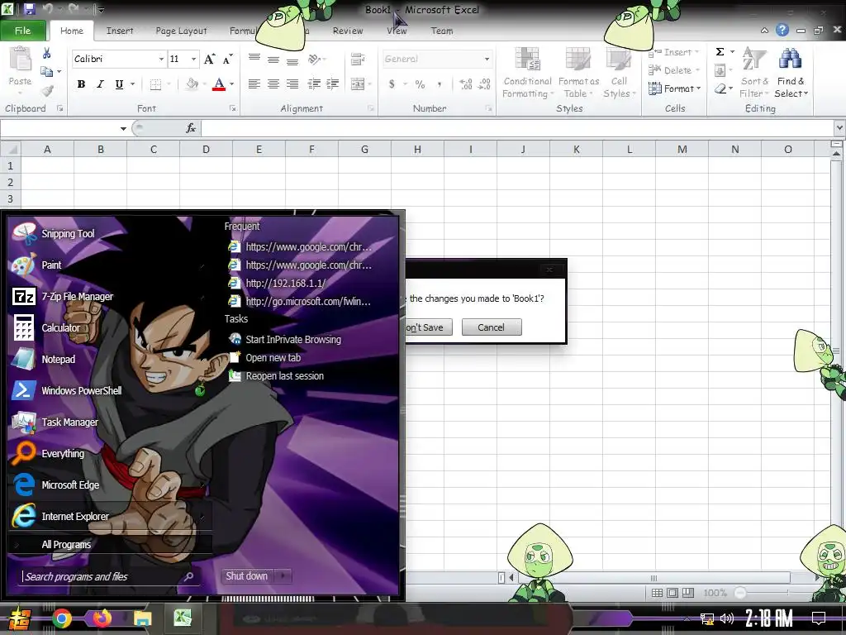Click the fill color bucket
Viewport: 846px width, 635px height.
[x=192, y=84]
